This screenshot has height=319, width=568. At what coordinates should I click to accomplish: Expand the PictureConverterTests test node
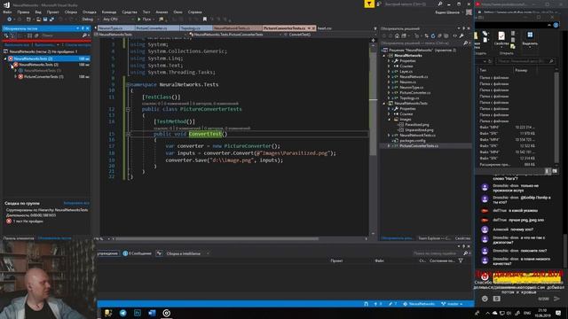[x=16, y=77]
